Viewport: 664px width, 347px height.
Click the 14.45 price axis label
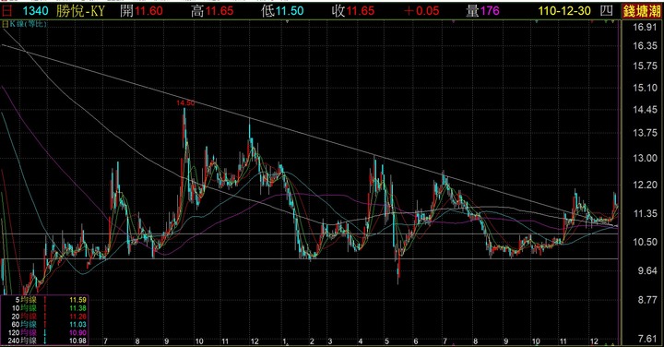pos(645,110)
